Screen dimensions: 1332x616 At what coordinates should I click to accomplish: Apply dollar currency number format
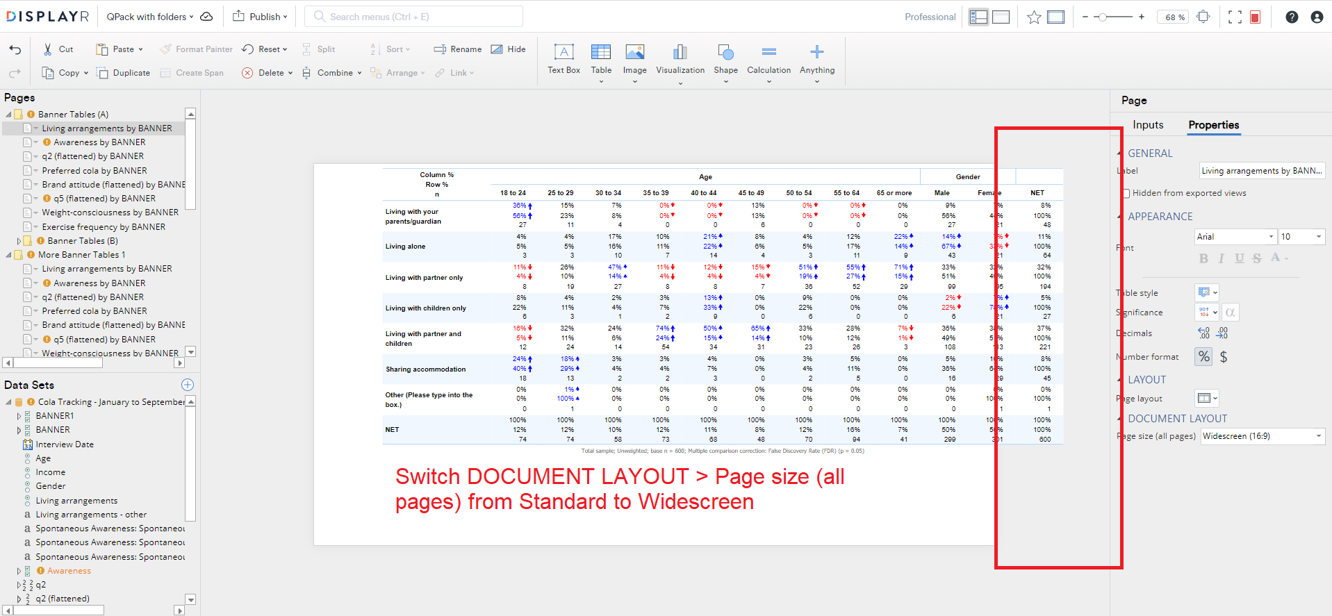[1224, 357]
